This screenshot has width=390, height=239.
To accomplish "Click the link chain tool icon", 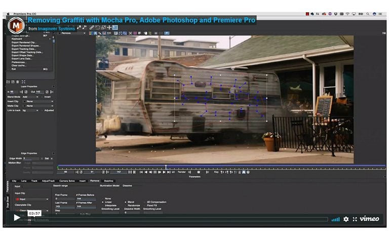I will tap(92, 27).
